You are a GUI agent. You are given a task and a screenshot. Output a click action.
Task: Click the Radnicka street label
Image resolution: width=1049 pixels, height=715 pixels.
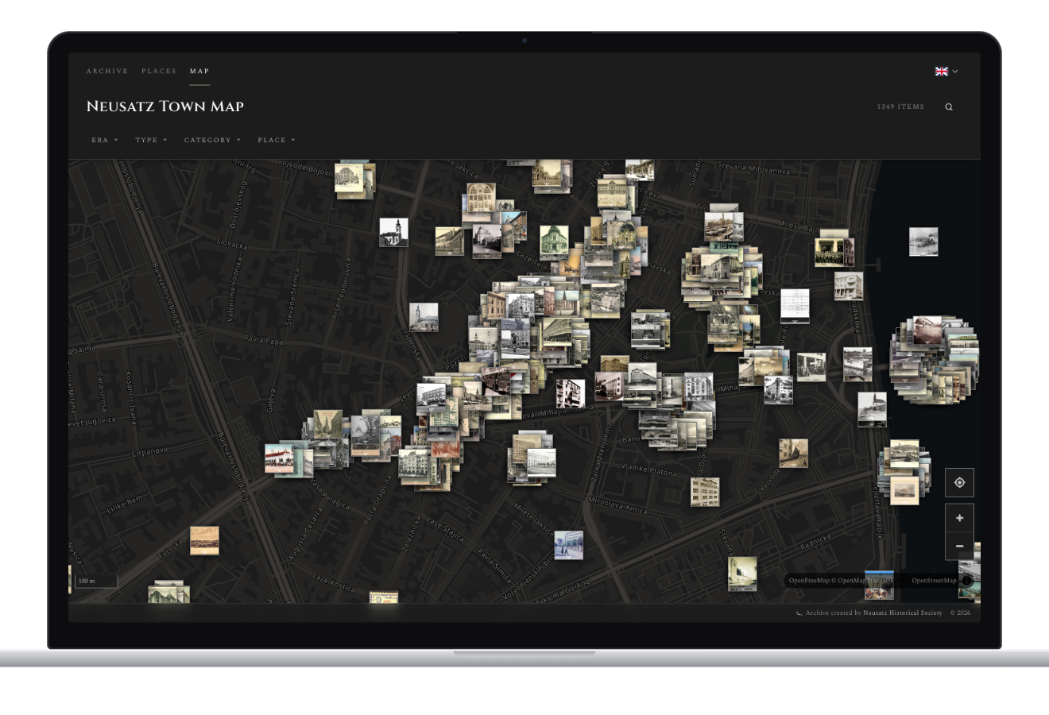(815, 541)
